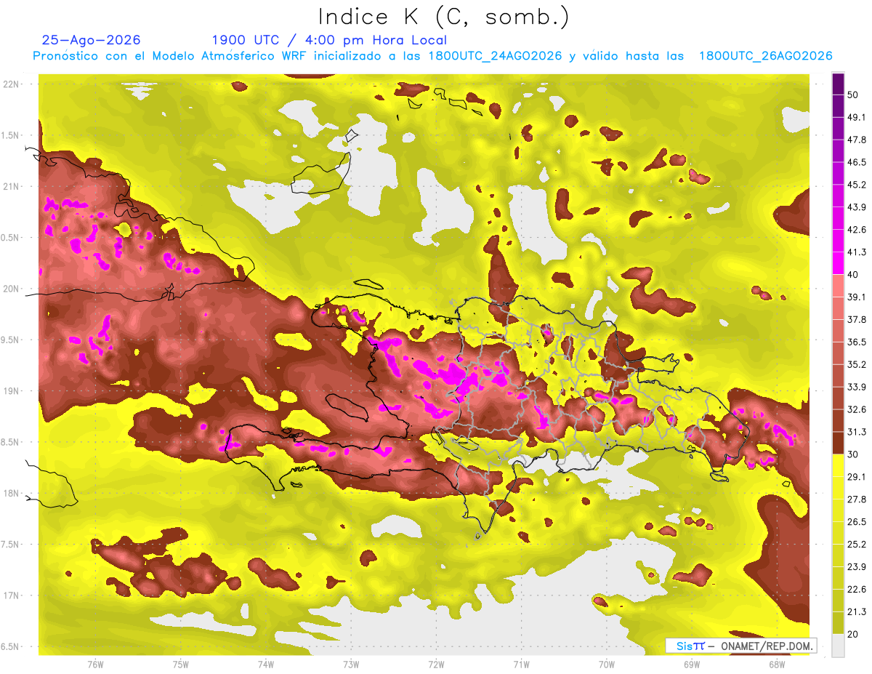Screen dimensions: 872x674
Task: Click the "1900 UTC / 4:00 pm Hora Local" time text
Action: point(329,40)
